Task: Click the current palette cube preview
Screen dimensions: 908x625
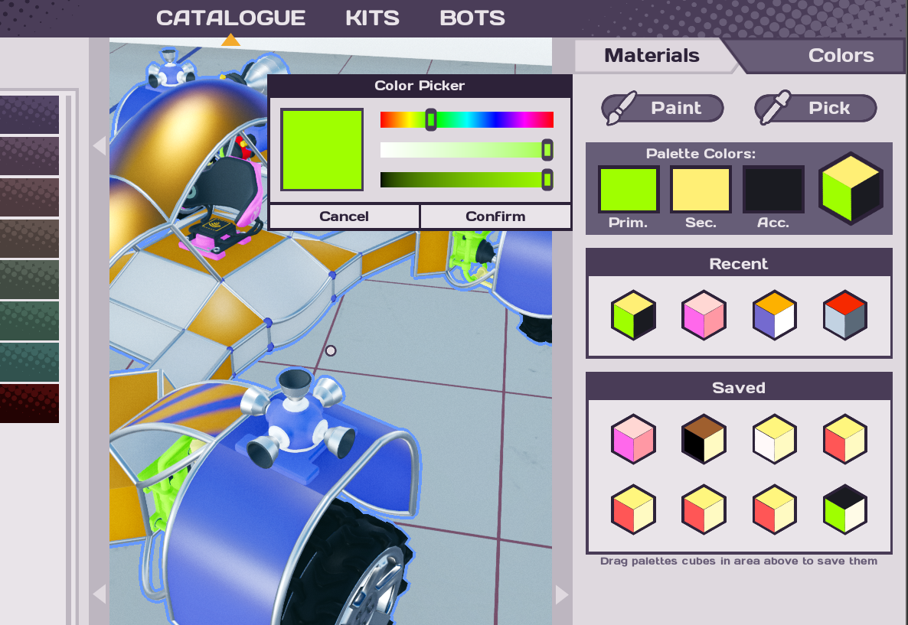Action: (851, 188)
